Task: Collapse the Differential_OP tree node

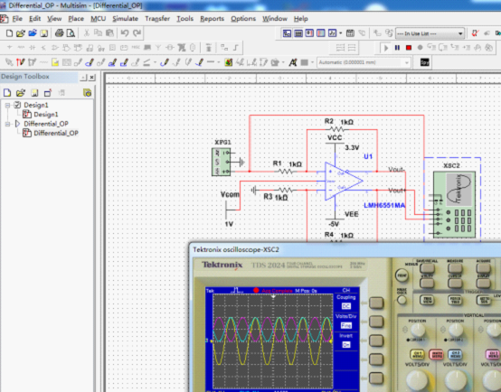Action: [7, 124]
